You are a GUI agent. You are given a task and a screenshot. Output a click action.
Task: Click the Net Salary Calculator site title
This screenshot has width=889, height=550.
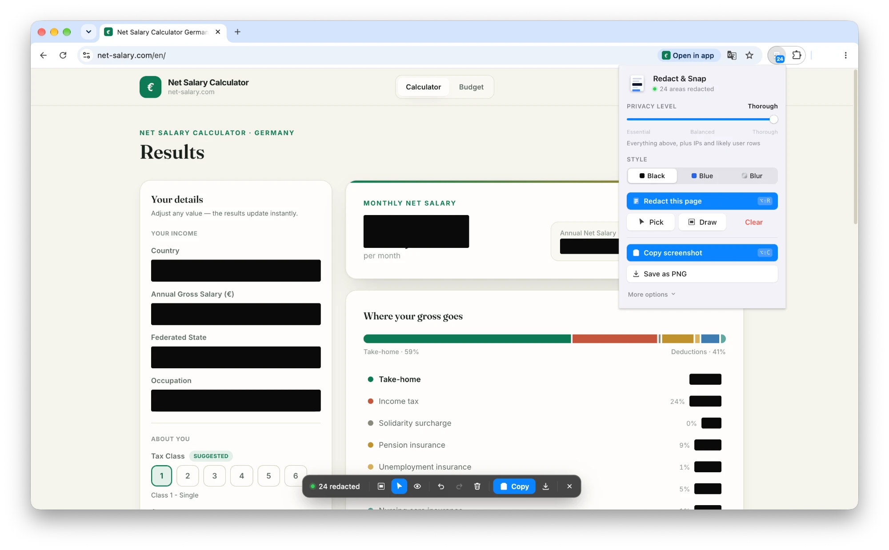click(x=208, y=82)
